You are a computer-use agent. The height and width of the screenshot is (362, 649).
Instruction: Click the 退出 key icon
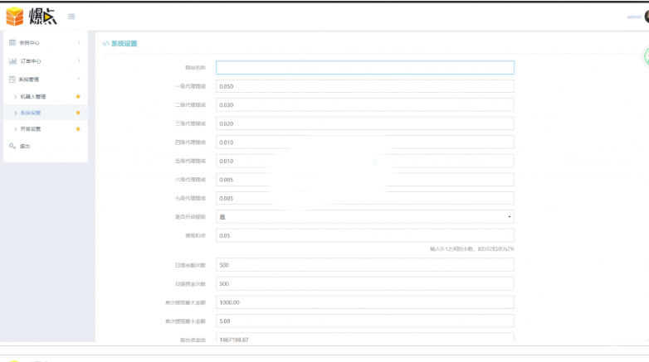tap(12, 146)
